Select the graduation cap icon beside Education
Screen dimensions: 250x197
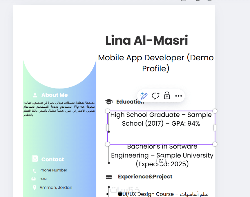click(109, 102)
